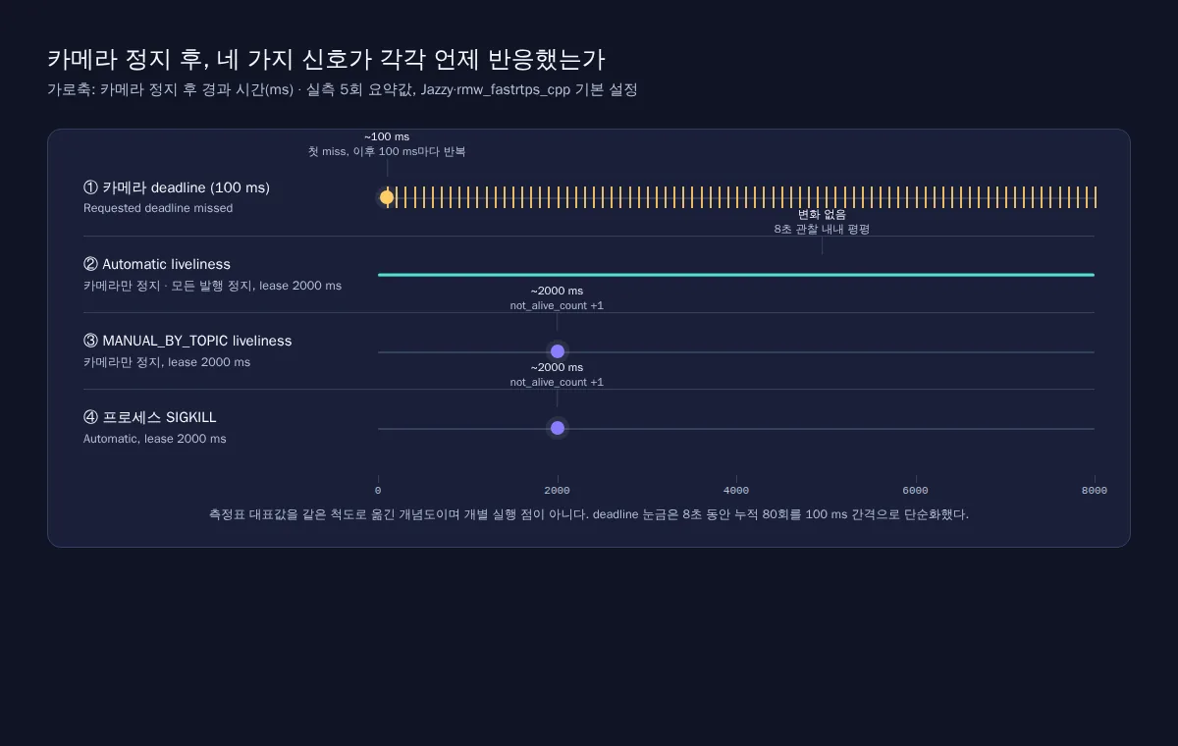Screen dimensions: 1178x746
Task: Click 'Automatic, lease 2000 ms' sublabel
Action: pyautogui.click(x=155, y=439)
